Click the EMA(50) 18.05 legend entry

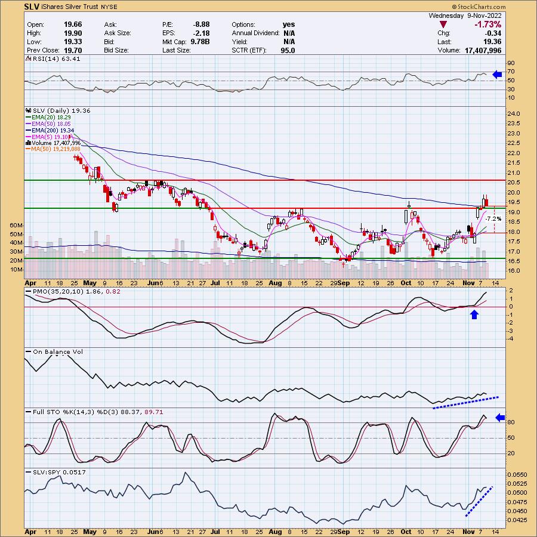pos(51,124)
